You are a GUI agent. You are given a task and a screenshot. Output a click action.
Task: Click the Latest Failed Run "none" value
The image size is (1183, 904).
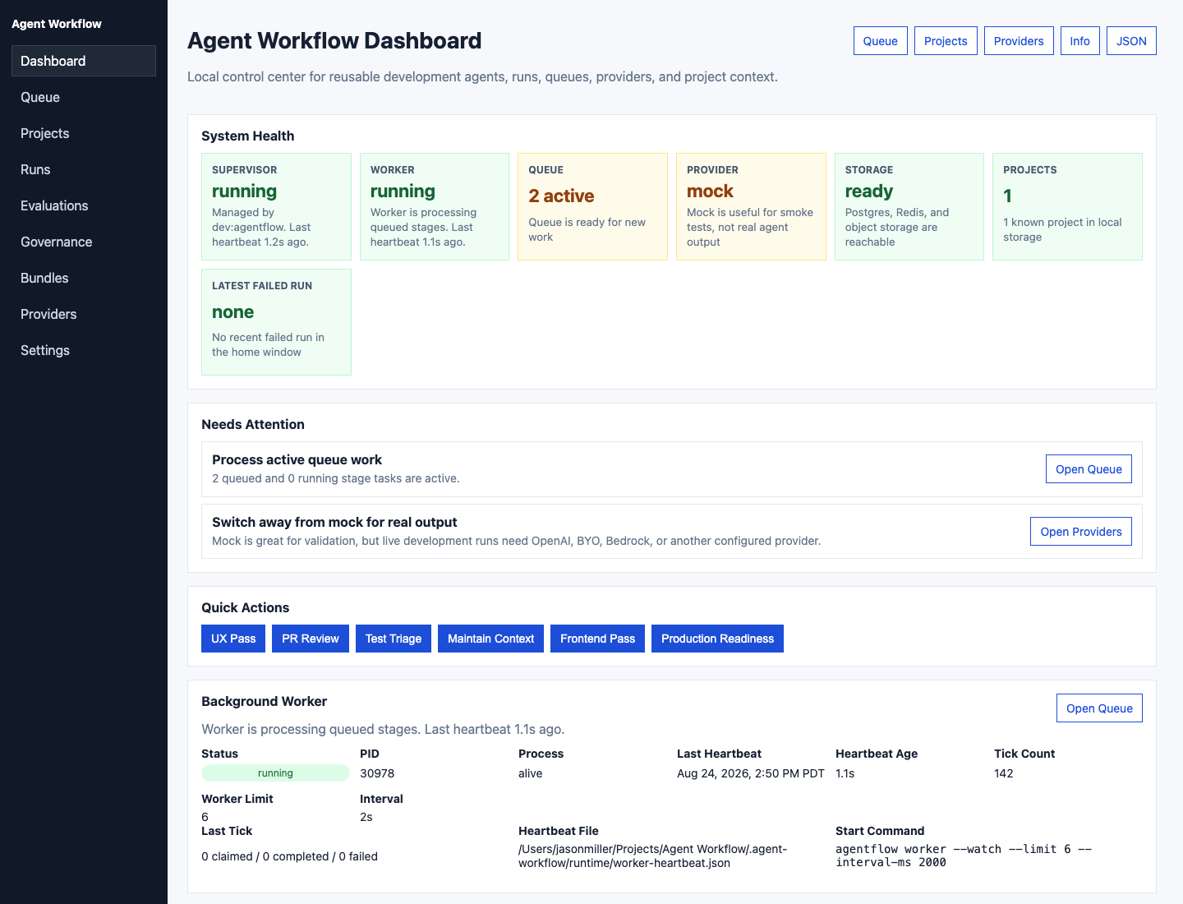233,312
